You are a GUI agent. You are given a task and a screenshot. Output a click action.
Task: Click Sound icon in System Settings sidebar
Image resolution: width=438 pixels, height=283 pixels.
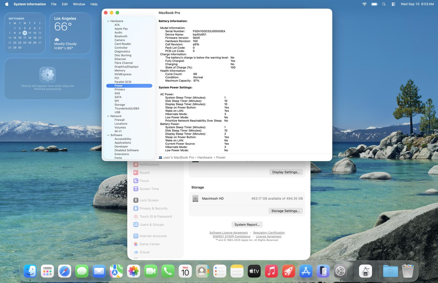coord(136,173)
